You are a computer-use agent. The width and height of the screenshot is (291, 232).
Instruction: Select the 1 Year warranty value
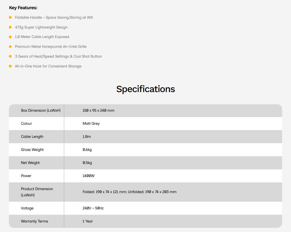pyautogui.click(x=88, y=221)
